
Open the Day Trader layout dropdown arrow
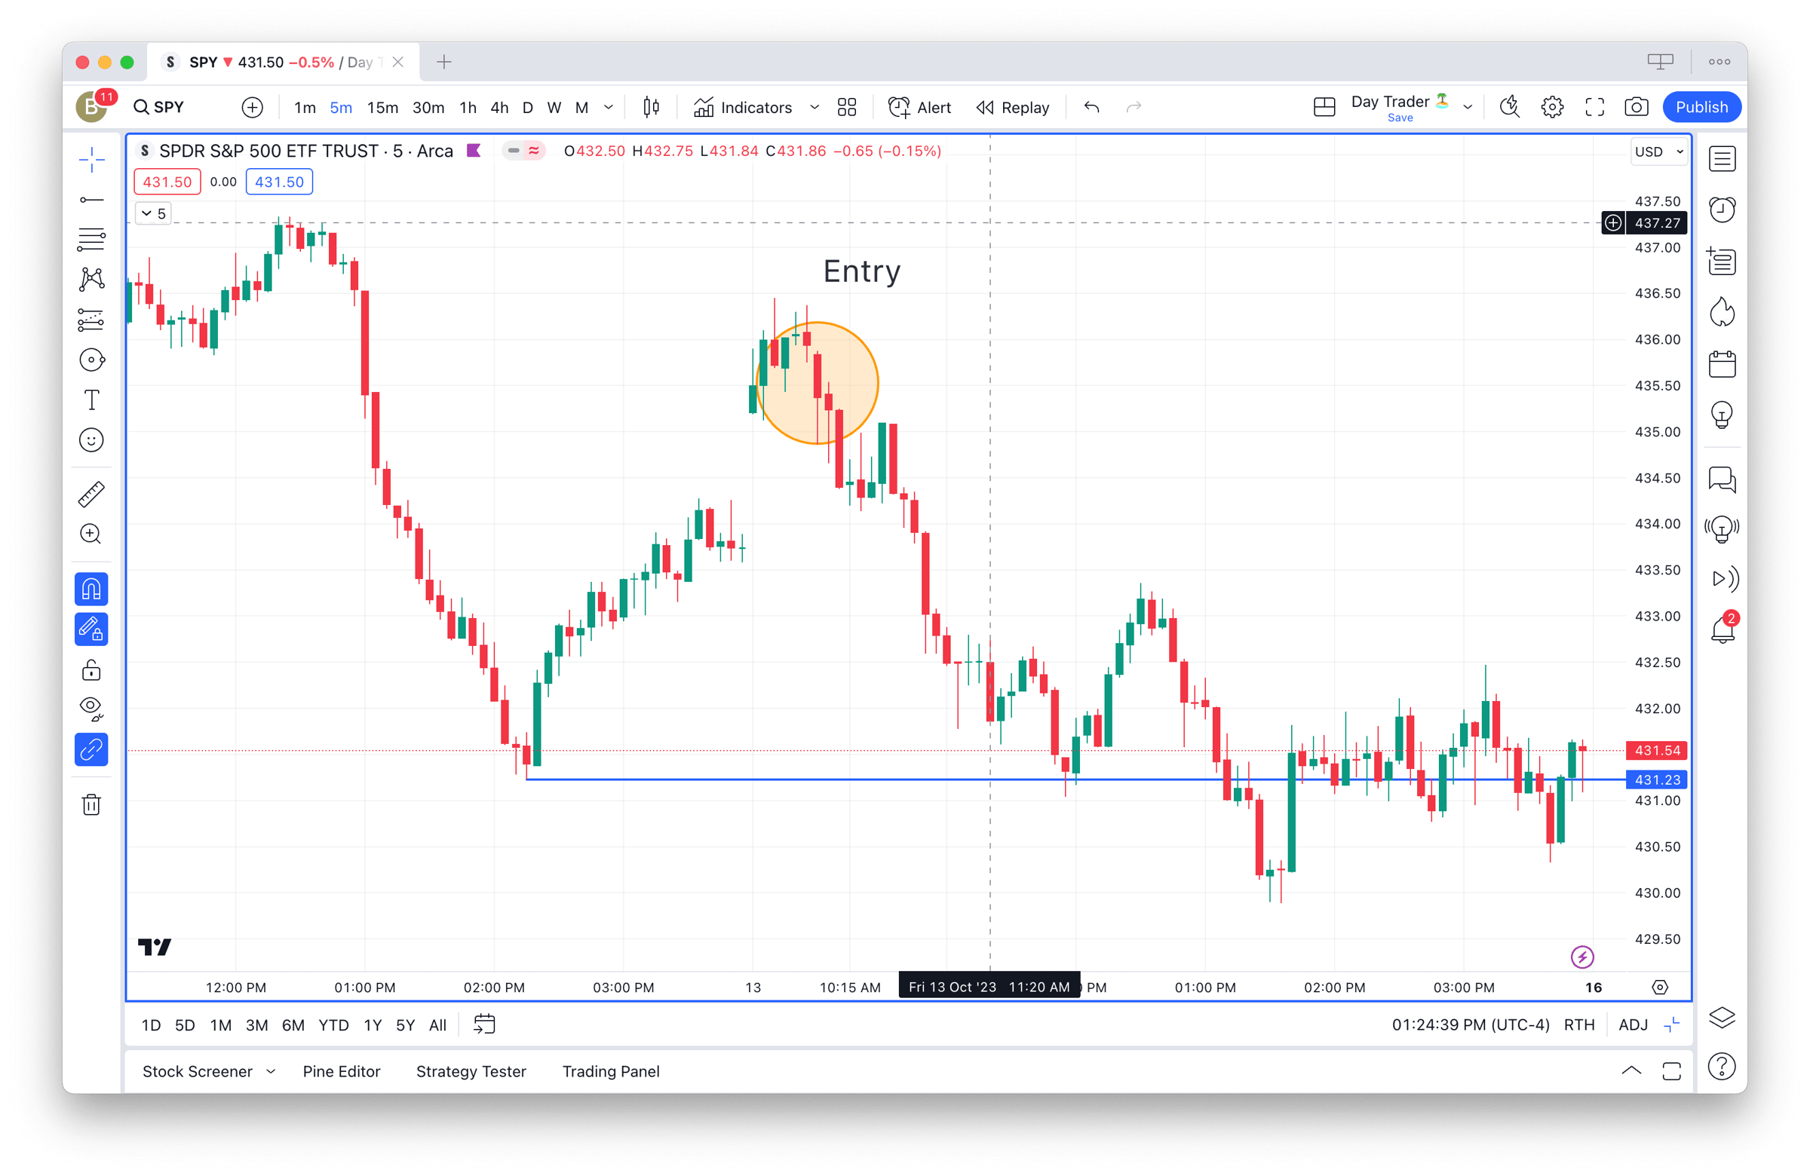point(1468,107)
